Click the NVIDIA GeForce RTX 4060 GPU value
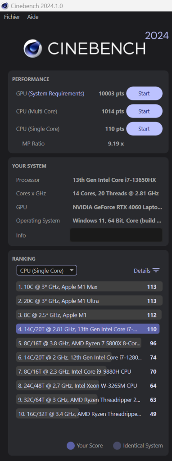The image size is (172, 461). (x=118, y=207)
